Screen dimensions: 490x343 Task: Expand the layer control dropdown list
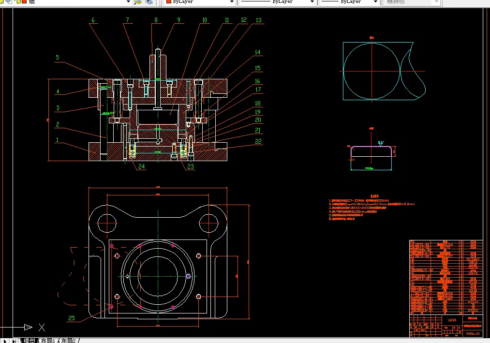click(128, 2)
